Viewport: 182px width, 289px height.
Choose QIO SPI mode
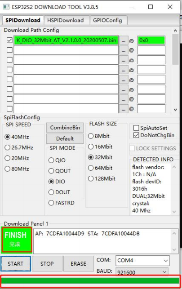(x=51, y=160)
